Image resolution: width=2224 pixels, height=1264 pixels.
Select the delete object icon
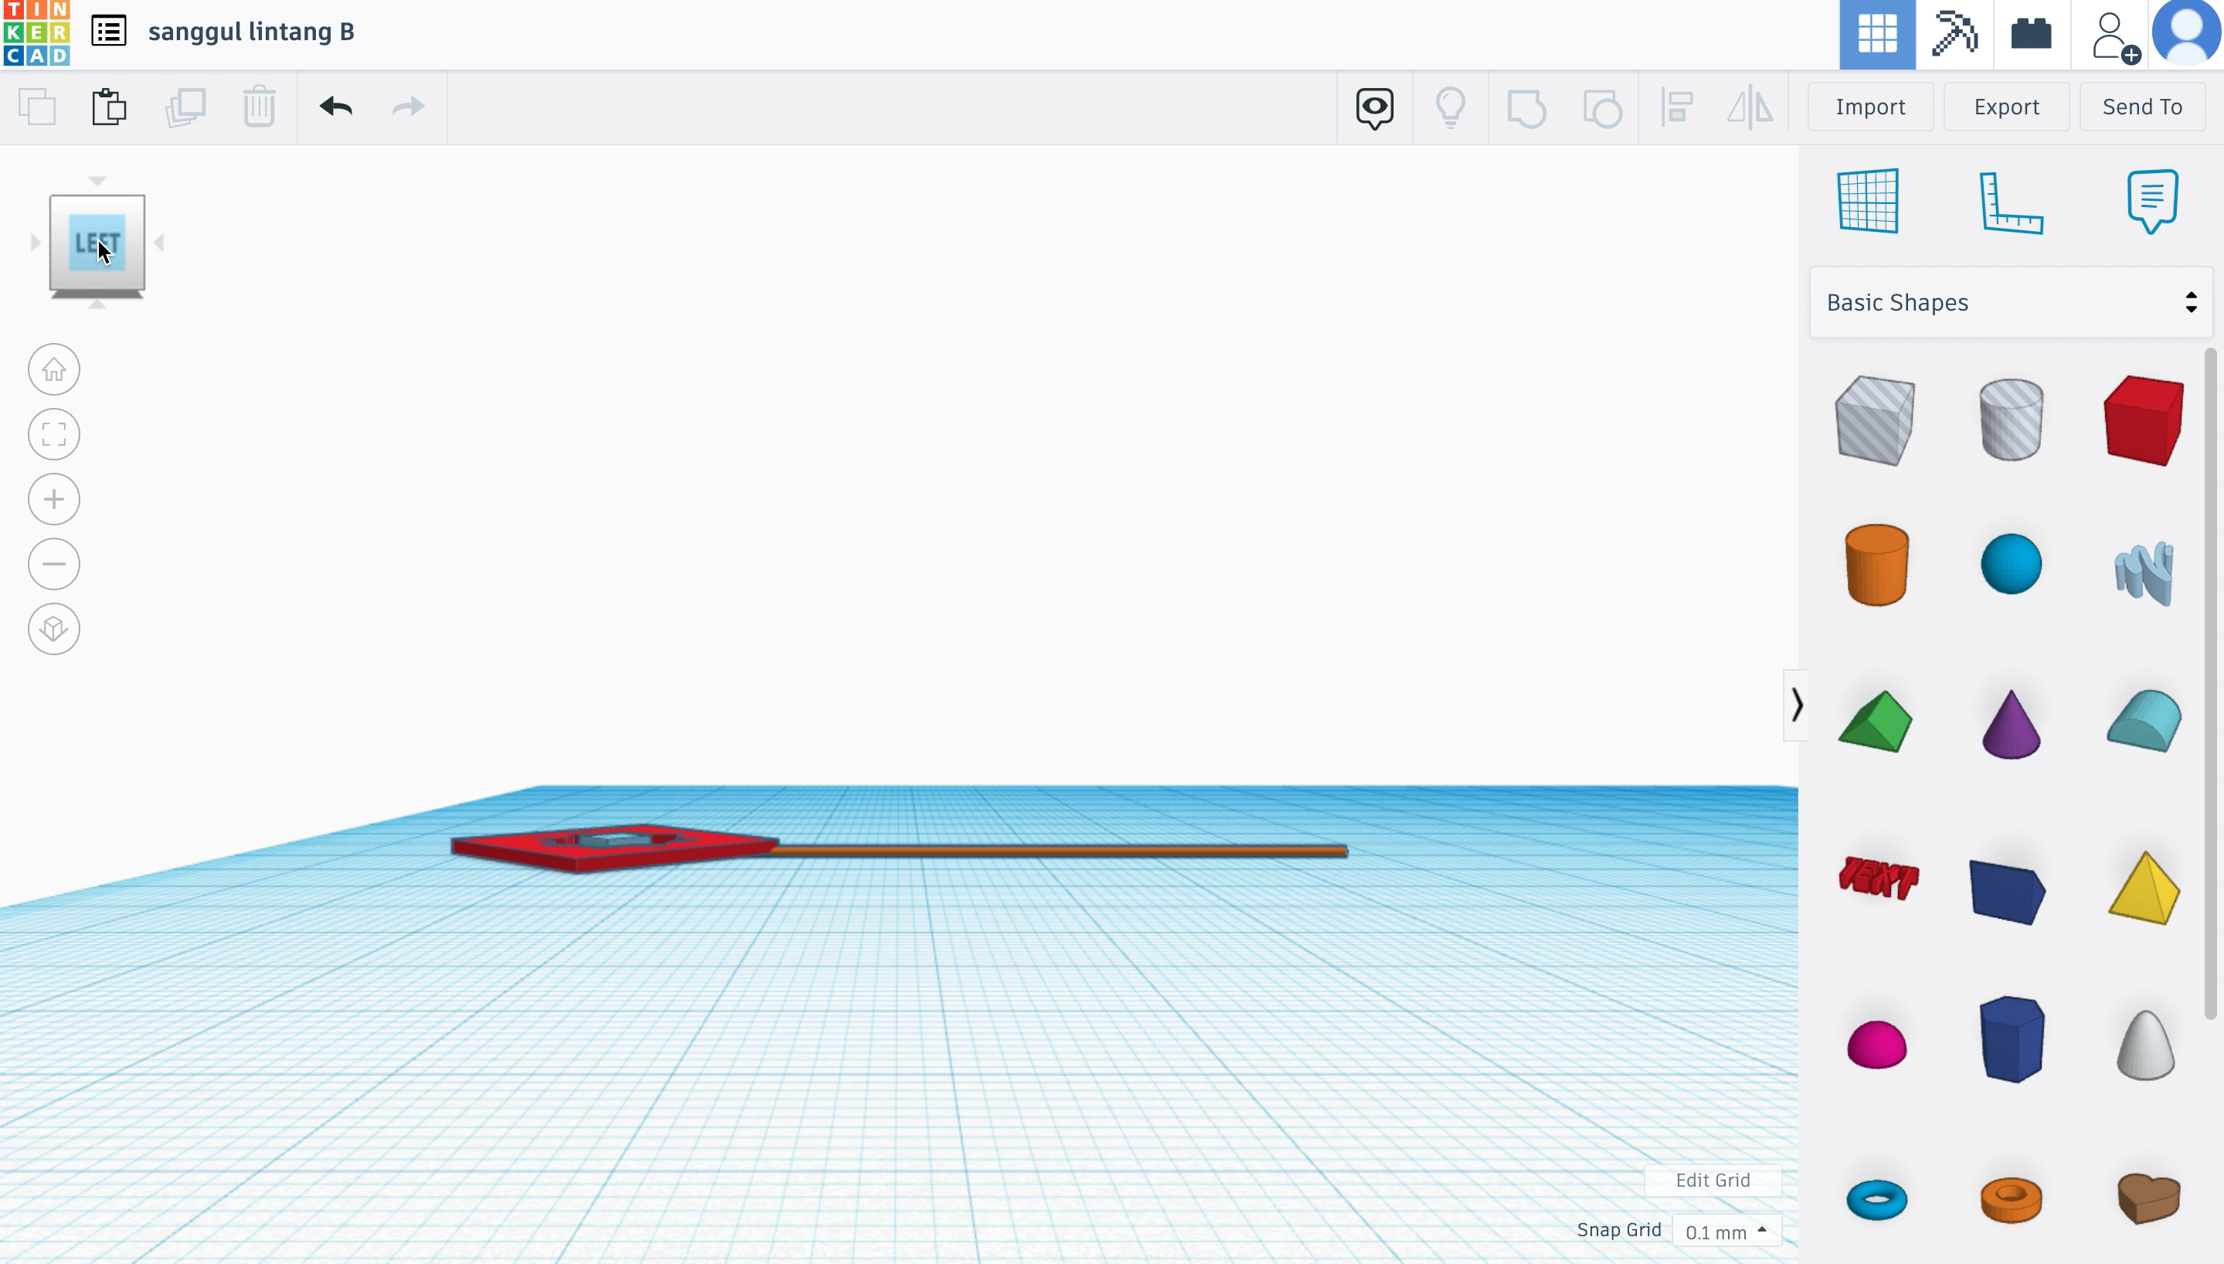(x=260, y=105)
